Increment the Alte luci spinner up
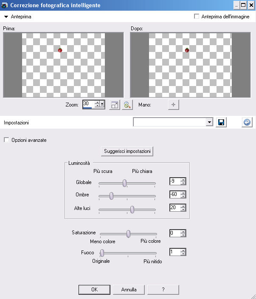The height and width of the screenshot is (299, 256). tap(183, 206)
